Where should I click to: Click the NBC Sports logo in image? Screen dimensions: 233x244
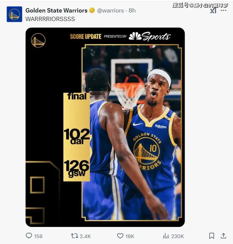point(150,37)
